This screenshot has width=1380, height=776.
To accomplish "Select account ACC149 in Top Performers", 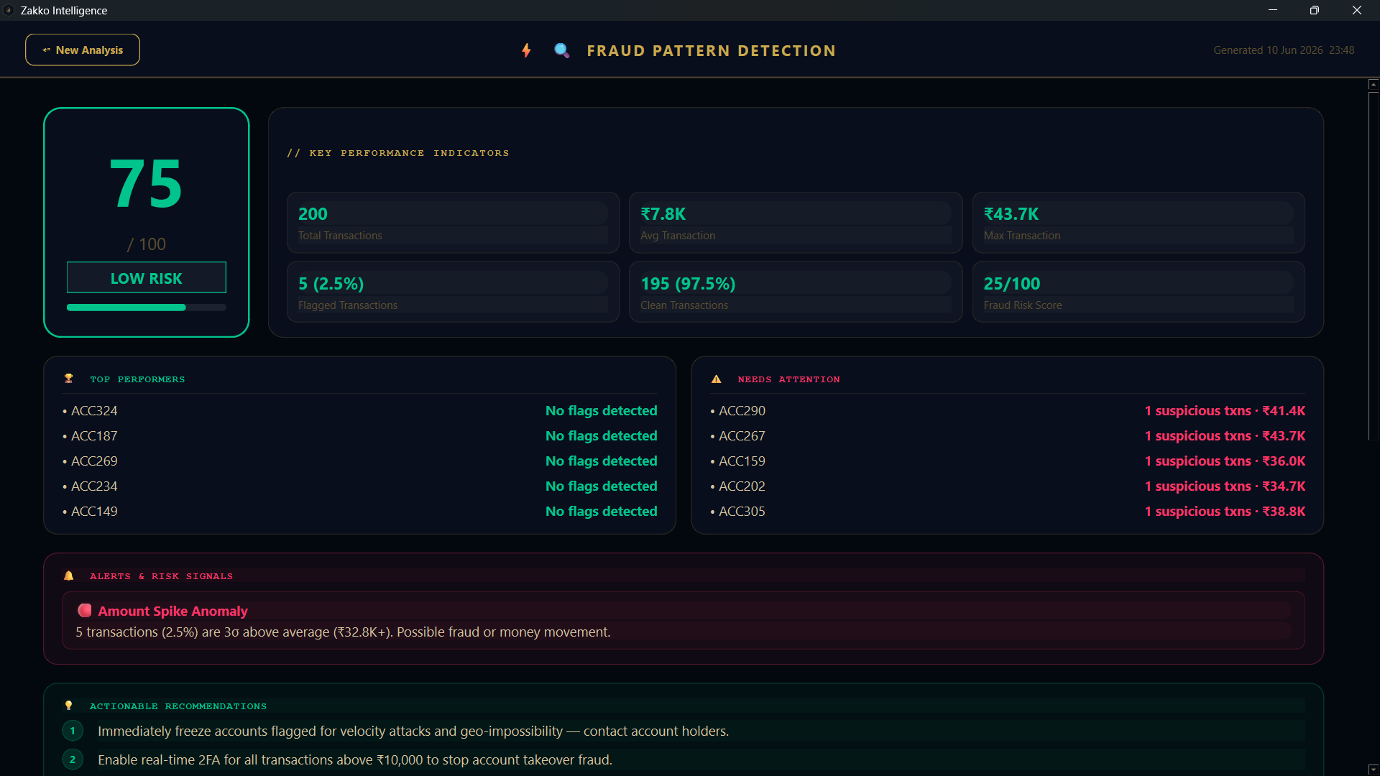I will point(94,512).
